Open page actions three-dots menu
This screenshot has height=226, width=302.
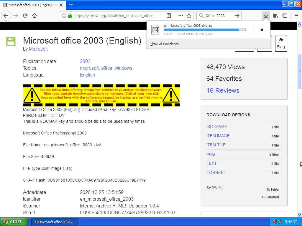point(181,16)
